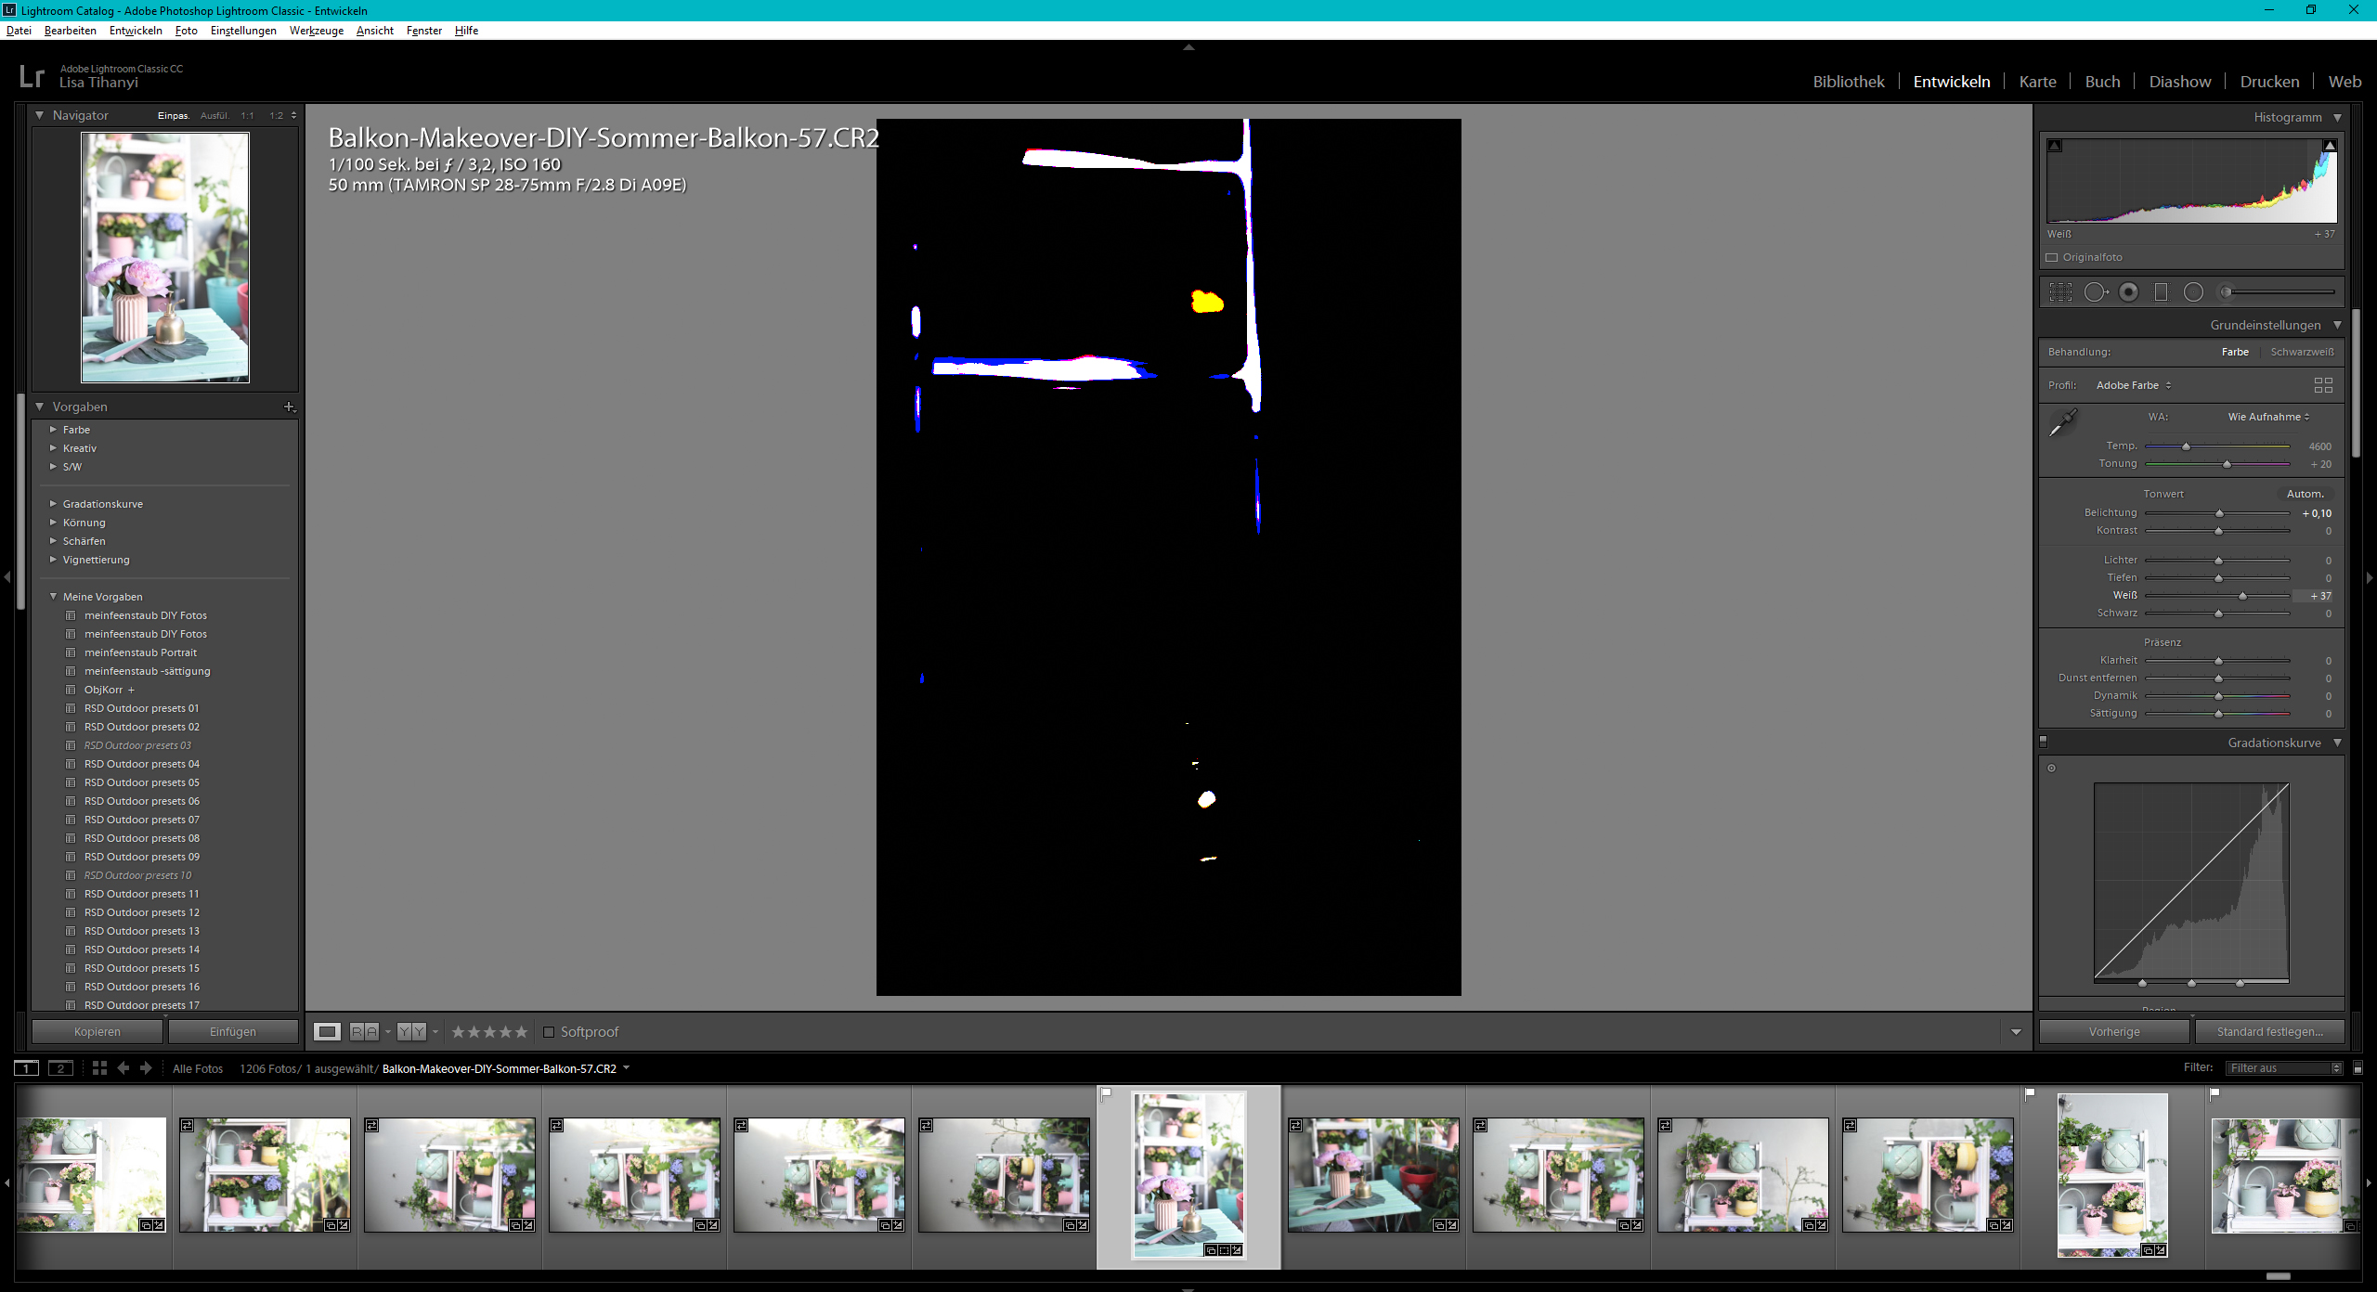Open the profile browser grid icon
The width and height of the screenshot is (2377, 1292).
coord(2323,385)
